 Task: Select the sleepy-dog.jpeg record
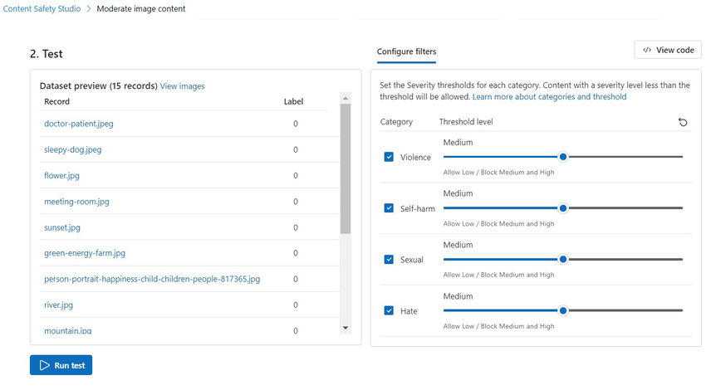tap(72, 150)
